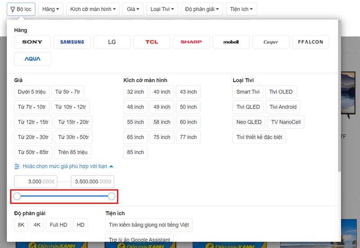
Task: Select the Casper brand logo
Action: click(270, 42)
